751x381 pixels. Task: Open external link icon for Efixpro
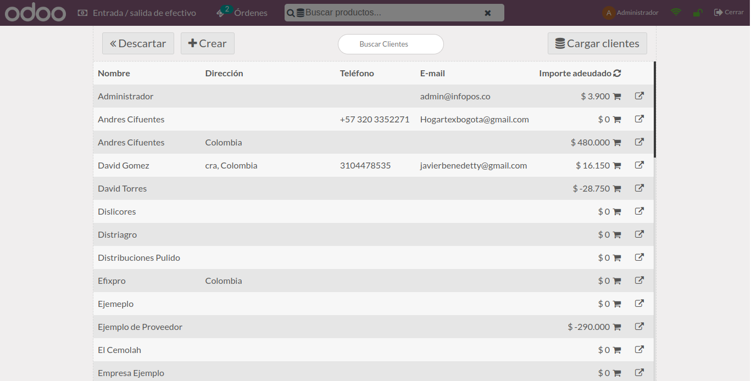(639, 281)
